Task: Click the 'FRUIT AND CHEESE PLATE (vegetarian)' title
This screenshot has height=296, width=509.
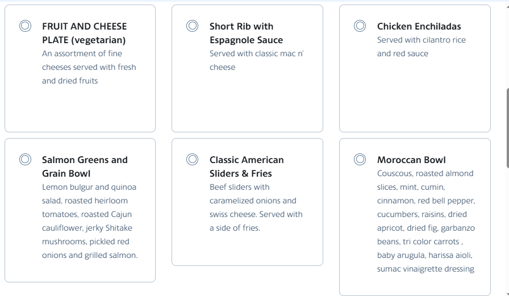Action: point(84,33)
